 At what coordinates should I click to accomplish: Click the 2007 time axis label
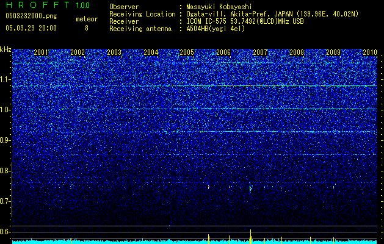pyautogui.click(x=260, y=52)
